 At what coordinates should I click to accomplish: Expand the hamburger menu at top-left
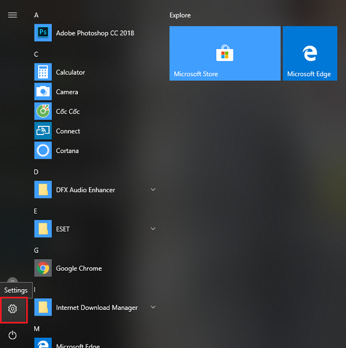(x=12, y=15)
